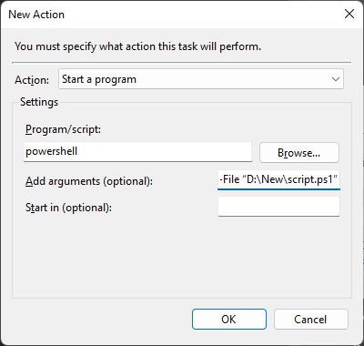The image size is (364, 346).
Task: Click the Add arguments (optional): label
Action: [89, 181]
